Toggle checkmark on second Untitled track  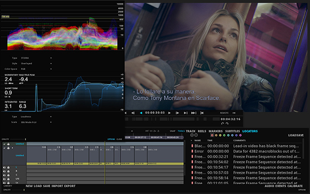coord(4,148)
